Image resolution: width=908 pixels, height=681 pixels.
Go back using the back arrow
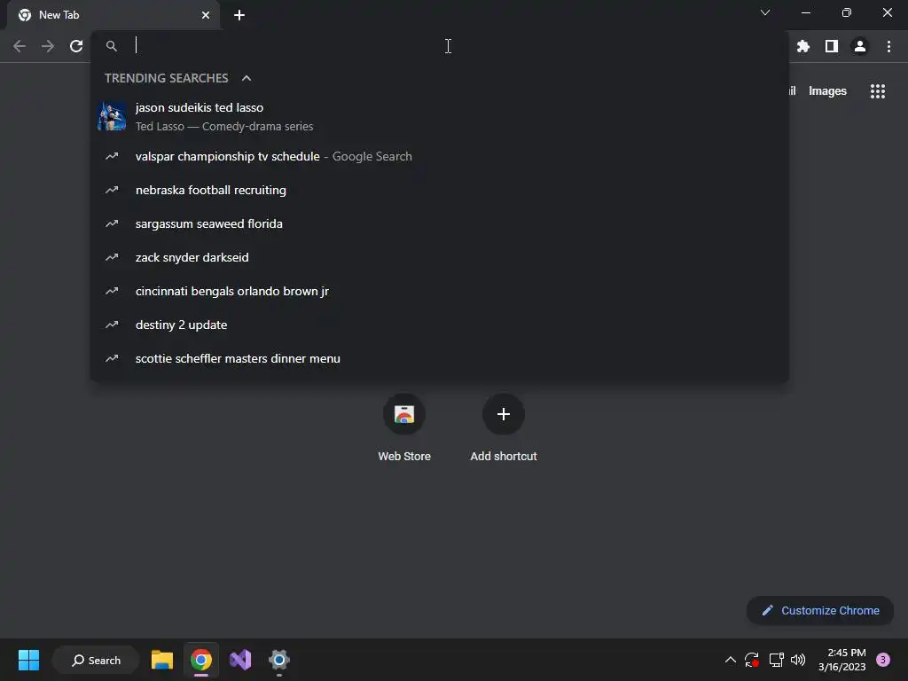[20, 46]
